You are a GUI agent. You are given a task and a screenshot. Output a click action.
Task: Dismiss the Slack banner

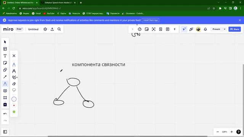240,20
